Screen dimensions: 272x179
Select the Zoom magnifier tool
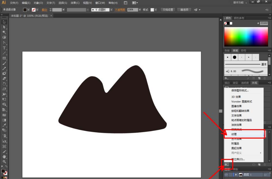tap(4, 162)
